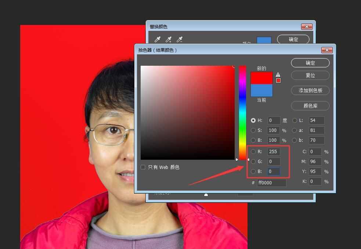Image resolution: width=361 pixels, height=249 pixels.
Task: Select the a radio button
Action: point(295,130)
